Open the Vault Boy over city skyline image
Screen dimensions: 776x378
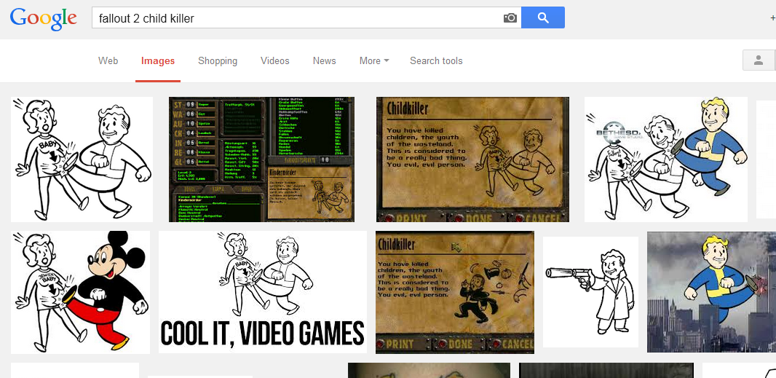(x=711, y=291)
